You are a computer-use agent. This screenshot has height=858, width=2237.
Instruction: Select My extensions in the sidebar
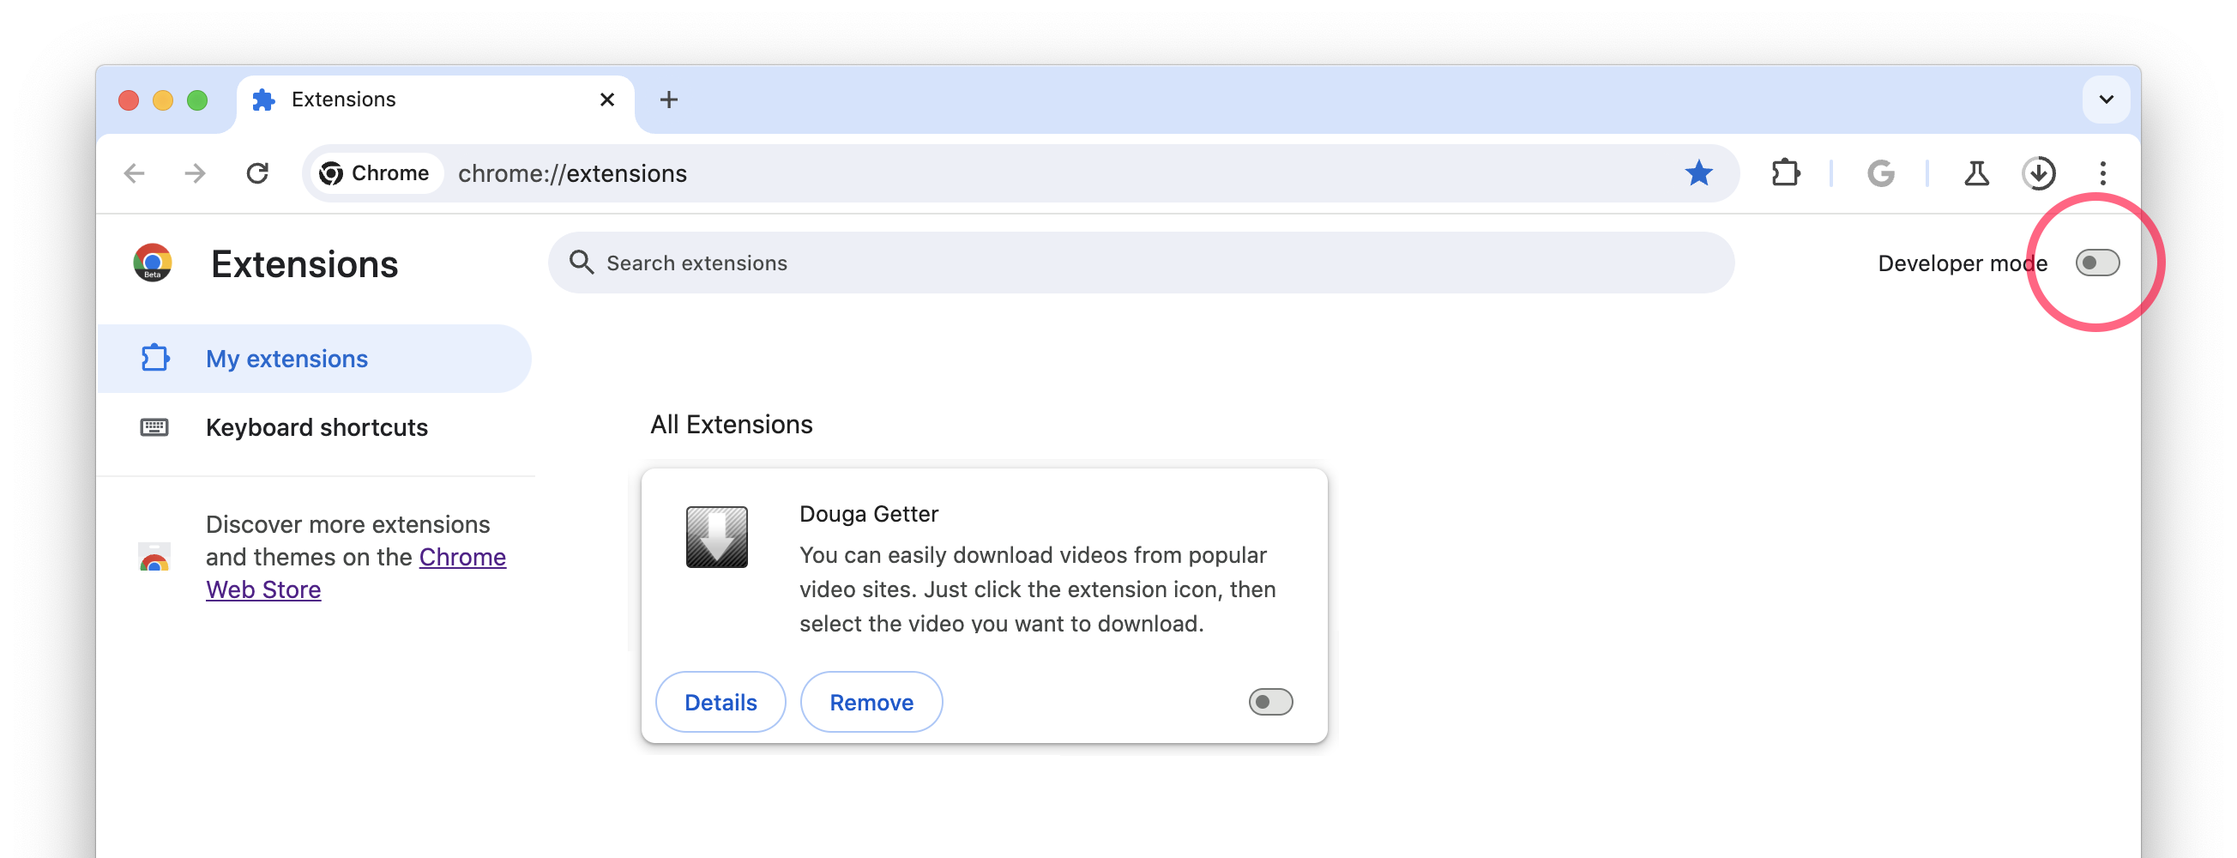[286, 358]
